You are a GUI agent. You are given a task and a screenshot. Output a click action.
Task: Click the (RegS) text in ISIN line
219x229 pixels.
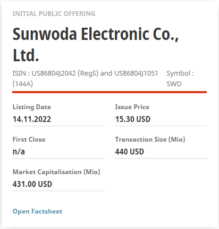pyautogui.click(x=88, y=73)
